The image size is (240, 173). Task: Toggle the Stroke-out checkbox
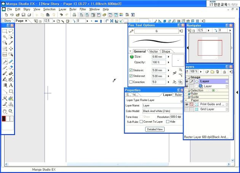pyautogui.click(x=131, y=76)
